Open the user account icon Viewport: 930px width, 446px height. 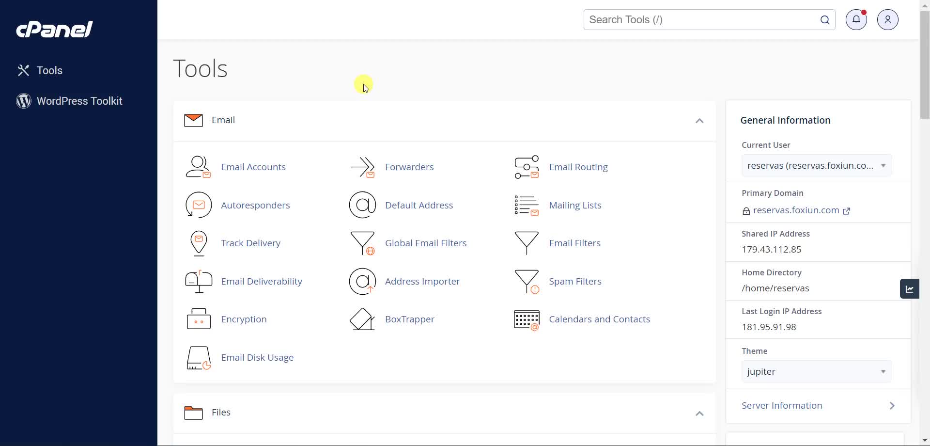point(887,20)
